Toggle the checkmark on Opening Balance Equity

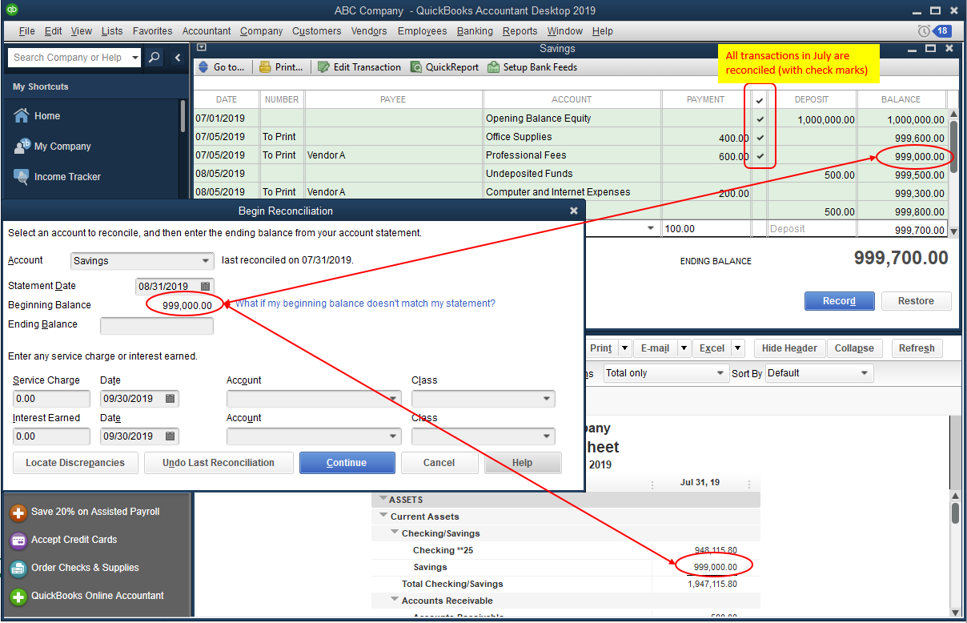pyautogui.click(x=758, y=119)
